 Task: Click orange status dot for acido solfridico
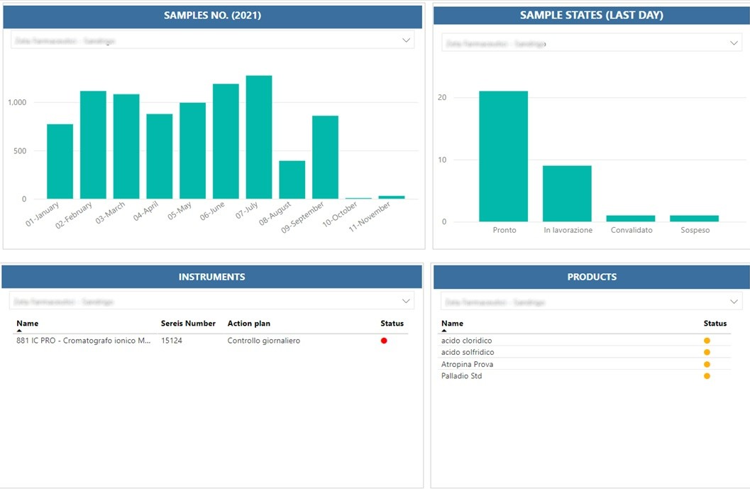coord(707,353)
